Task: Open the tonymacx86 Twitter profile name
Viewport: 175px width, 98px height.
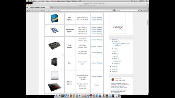Action: coord(120,80)
